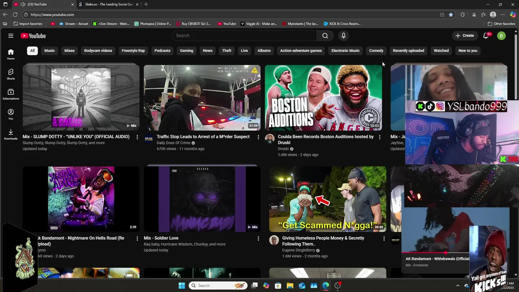The width and height of the screenshot is (519, 292).
Task: Click the YouTube logo
Action: (33, 36)
